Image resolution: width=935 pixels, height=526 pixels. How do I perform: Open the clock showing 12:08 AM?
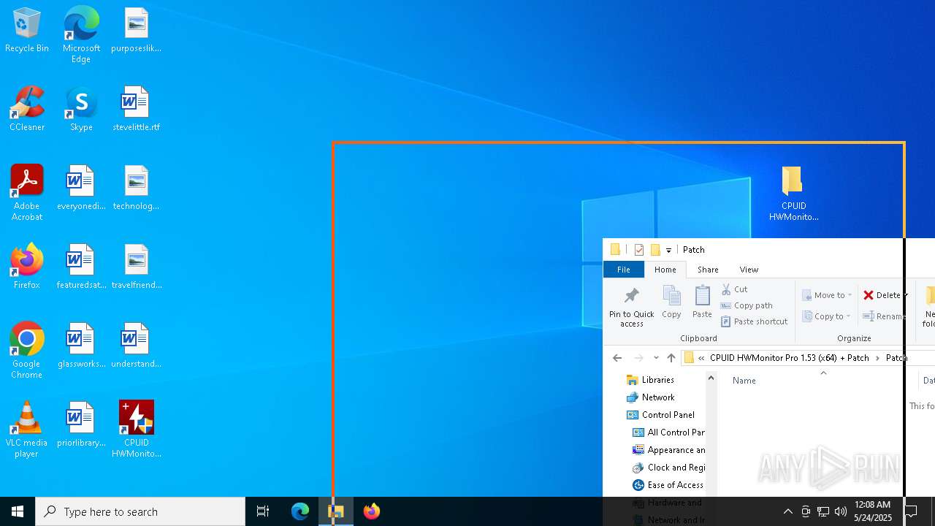tap(873, 511)
